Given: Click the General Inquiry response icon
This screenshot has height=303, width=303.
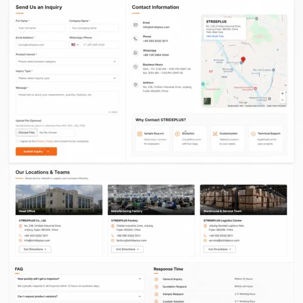Looking at the screenshot, I should (x=156, y=279).
